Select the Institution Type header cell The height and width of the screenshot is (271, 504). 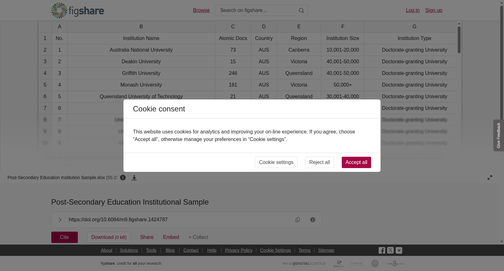point(415,38)
